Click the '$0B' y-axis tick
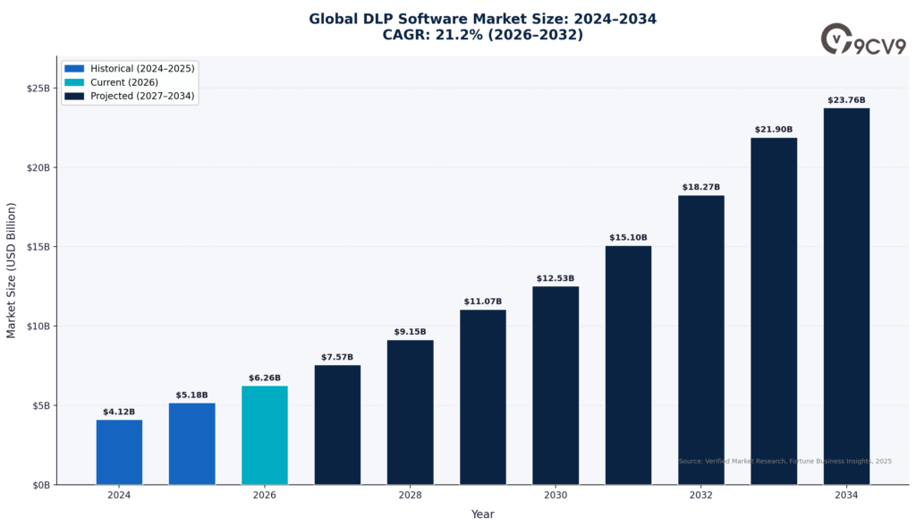 41,485
